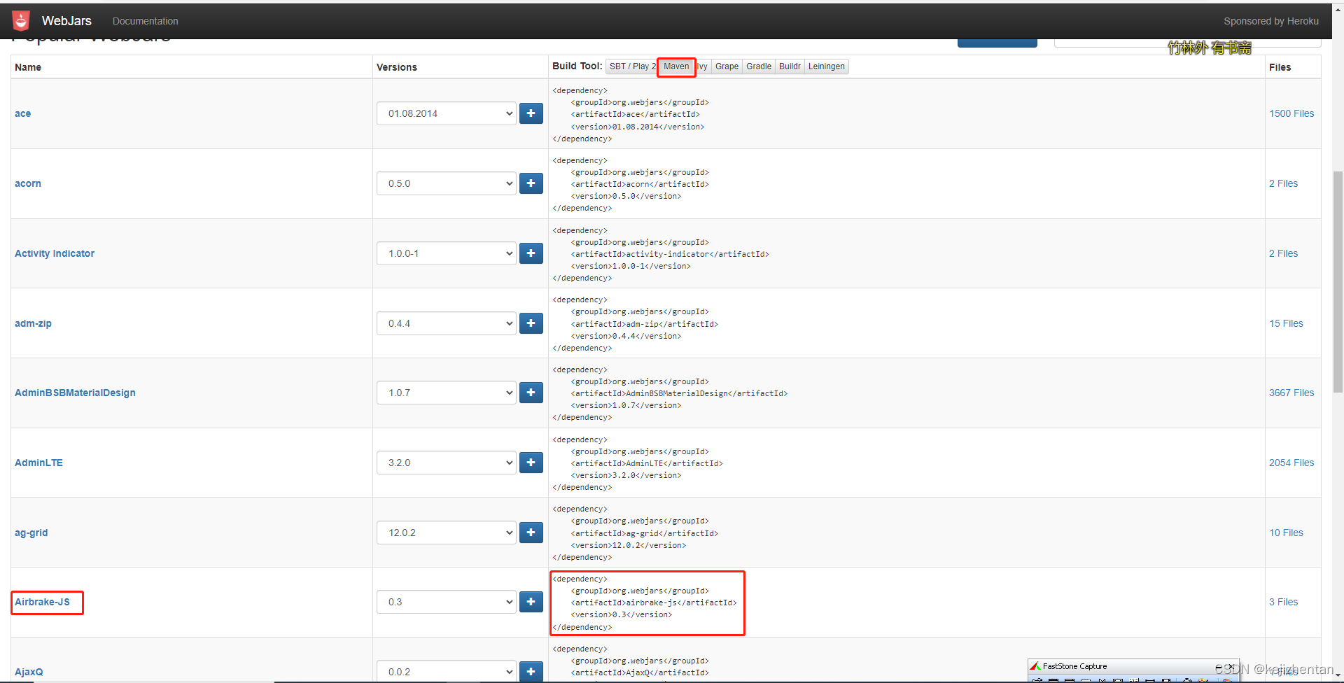The height and width of the screenshot is (683, 1344).
Task: View the 2 Files list for acorn
Action: click(x=1283, y=183)
